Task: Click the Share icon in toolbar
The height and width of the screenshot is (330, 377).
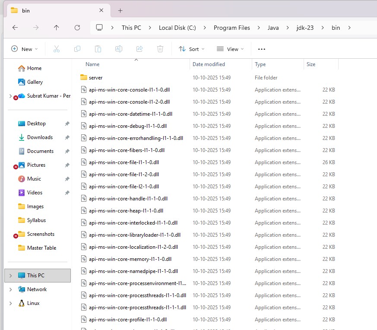Action: click(139, 49)
